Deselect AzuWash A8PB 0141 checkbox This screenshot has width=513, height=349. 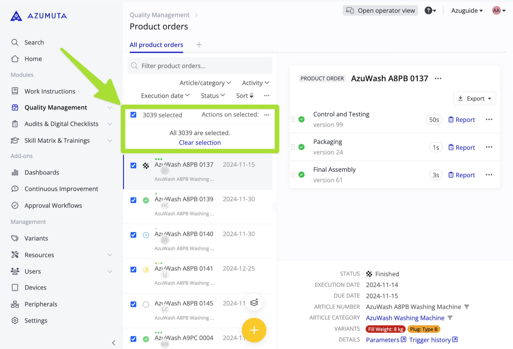coord(133,270)
